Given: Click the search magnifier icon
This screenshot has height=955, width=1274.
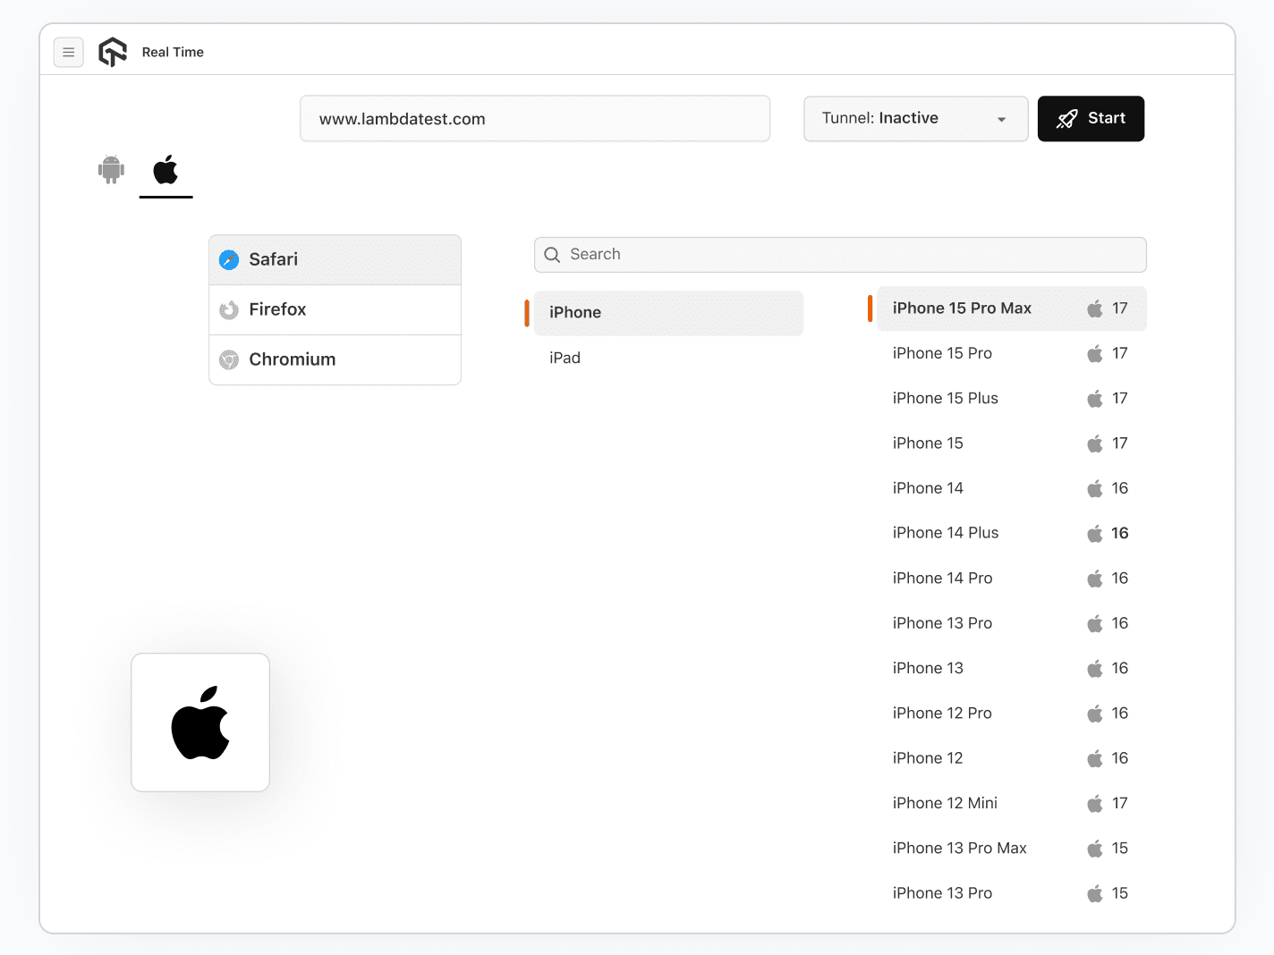Looking at the screenshot, I should (x=552, y=255).
